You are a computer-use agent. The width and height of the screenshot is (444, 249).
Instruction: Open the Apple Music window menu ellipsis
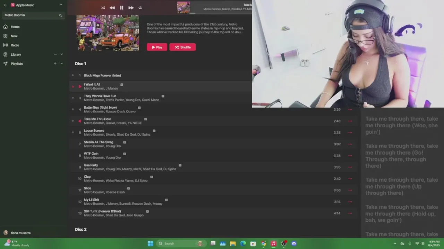61,5
